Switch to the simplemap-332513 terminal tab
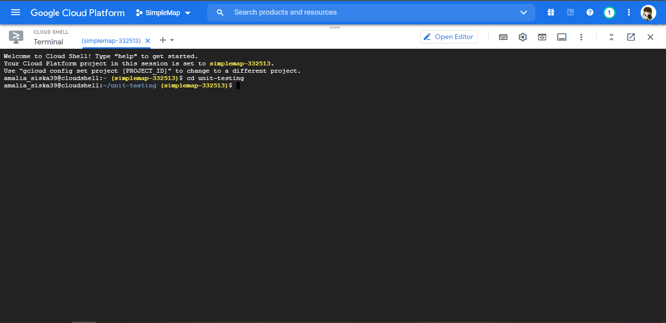This screenshot has width=666, height=323. tap(111, 40)
